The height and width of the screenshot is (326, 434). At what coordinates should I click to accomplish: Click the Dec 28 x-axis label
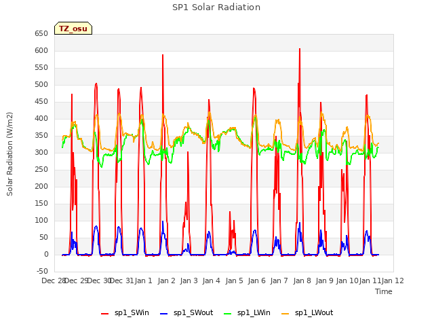coord(53,280)
